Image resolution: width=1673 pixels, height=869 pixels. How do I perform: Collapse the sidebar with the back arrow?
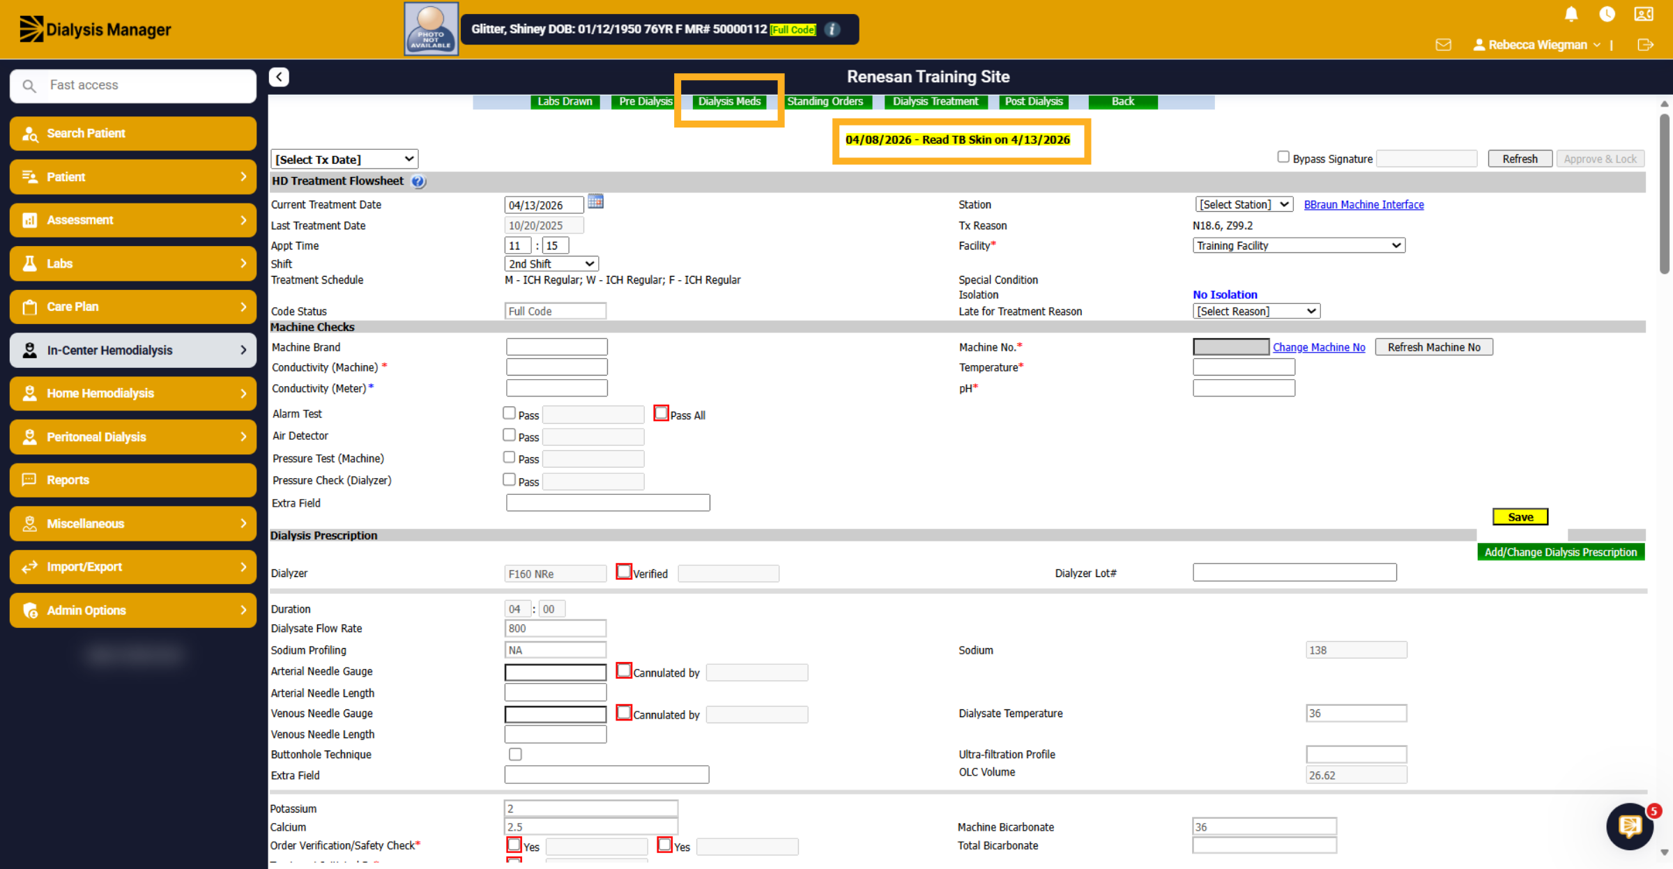coord(279,77)
